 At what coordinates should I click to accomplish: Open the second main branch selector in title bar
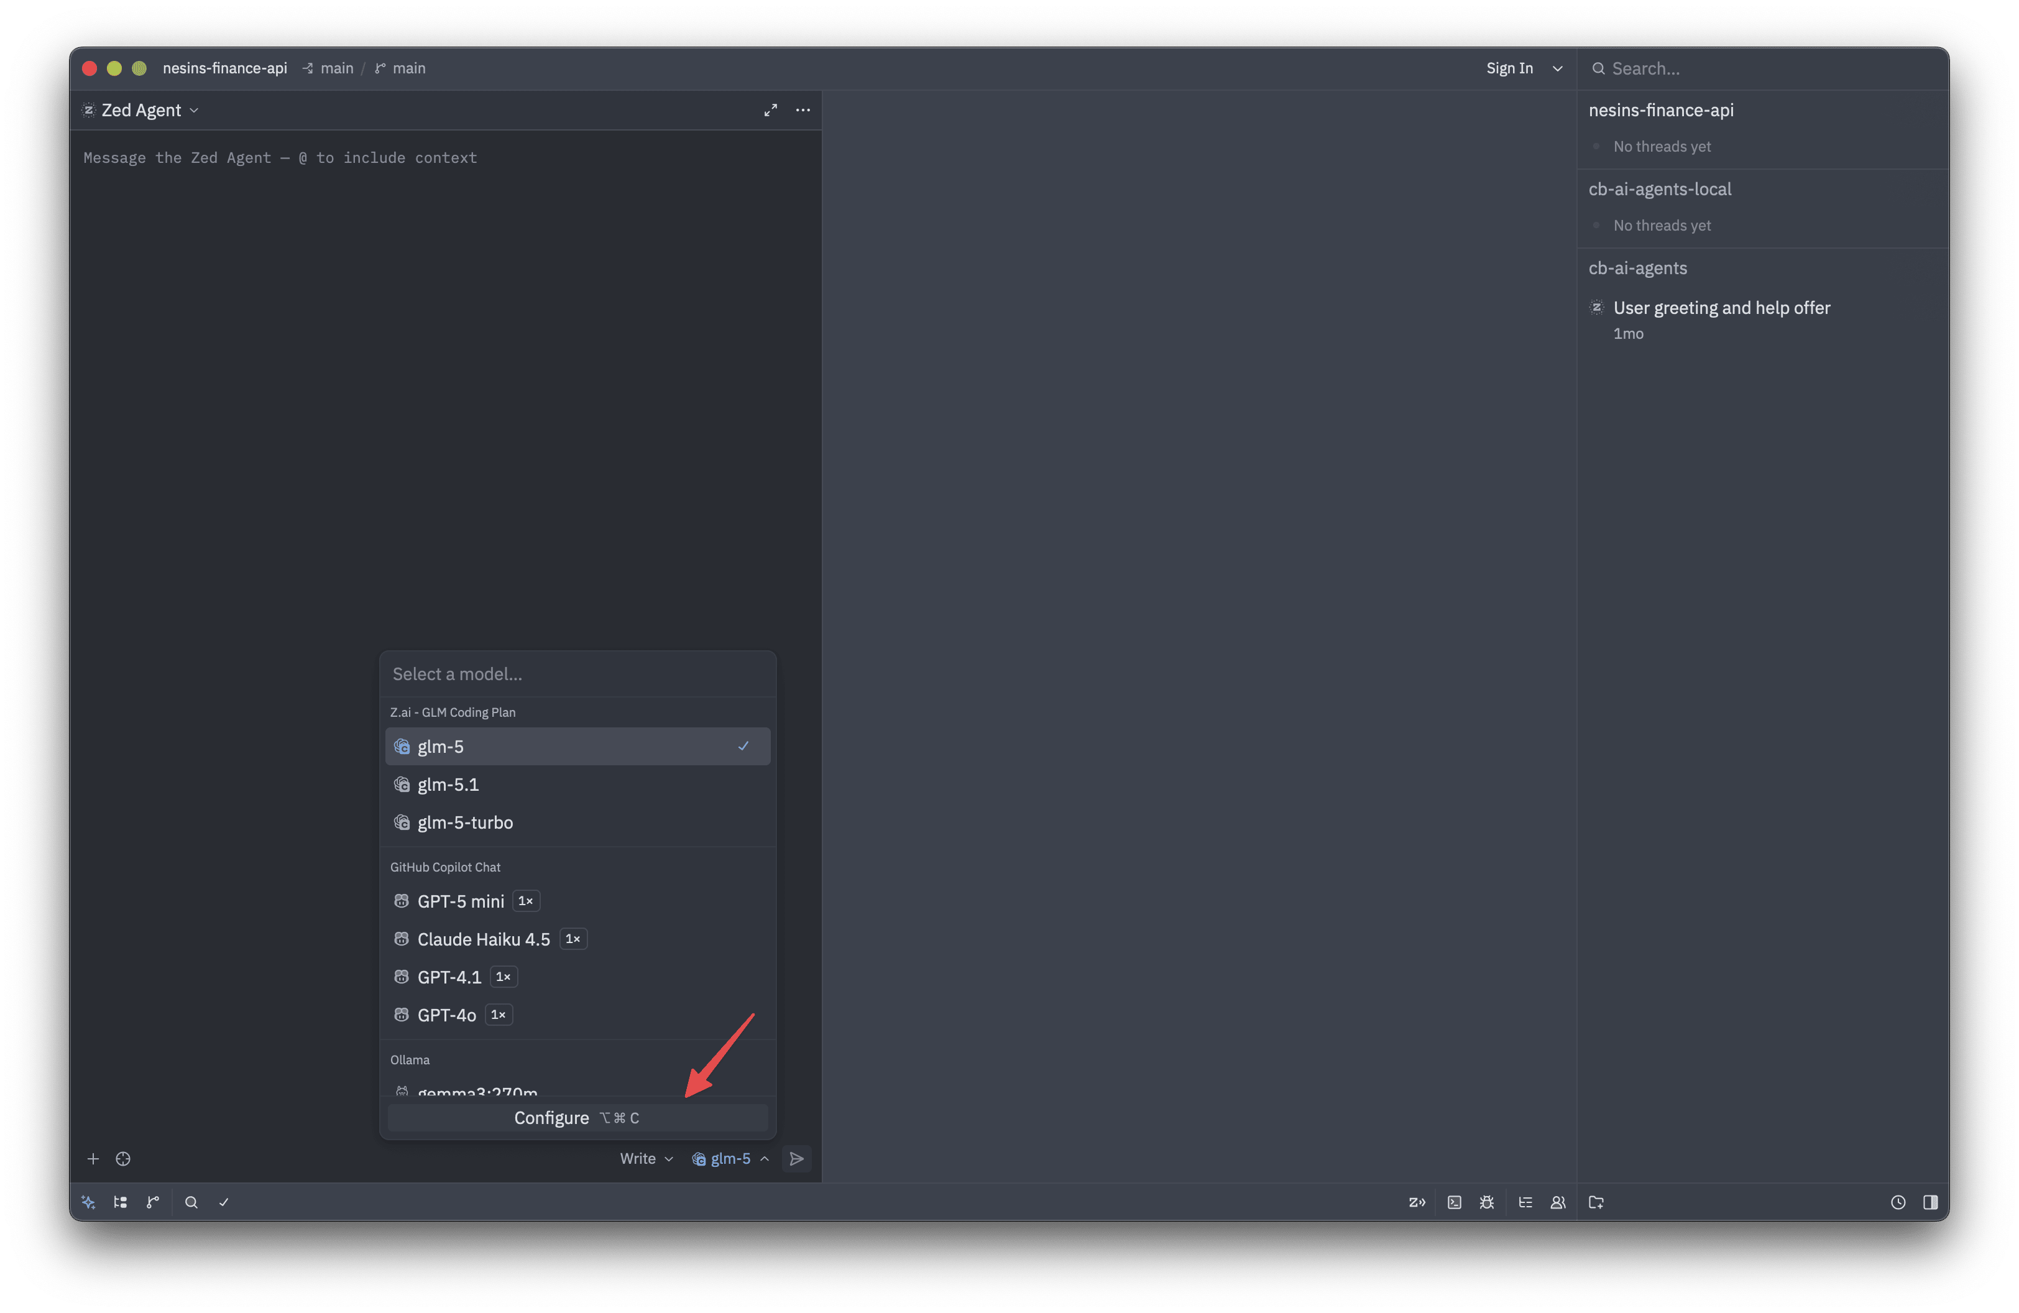(x=400, y=68)
